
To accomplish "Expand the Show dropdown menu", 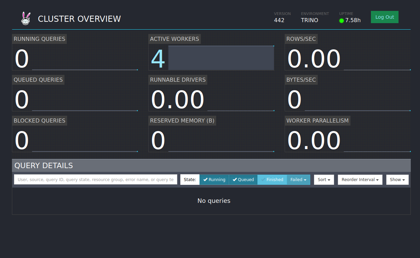I will click(x=397, y=180).
